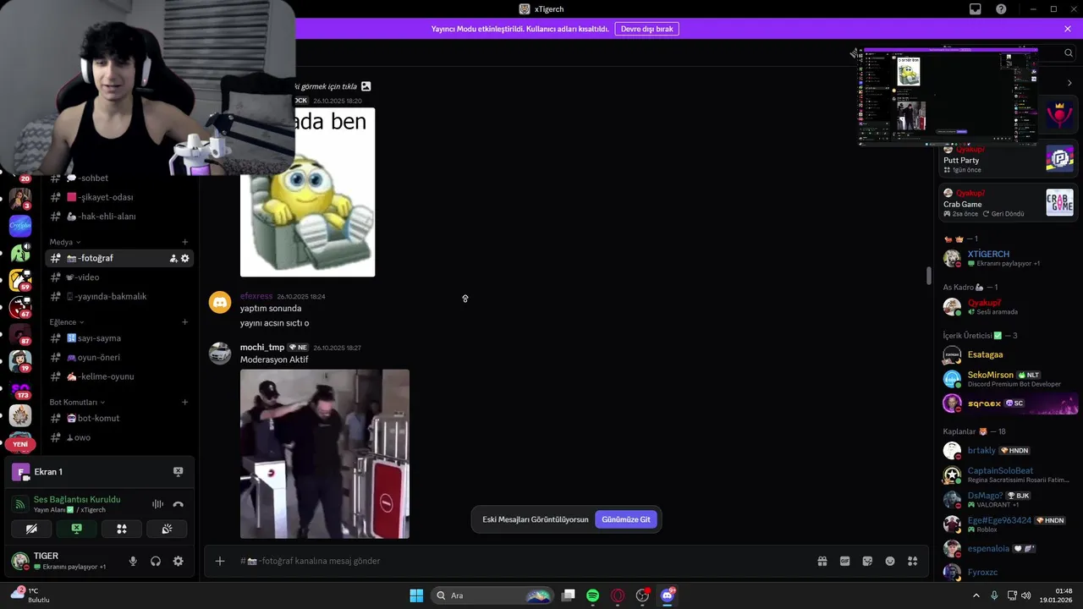This screenshot has height=609, width=1083.
Task: Add a channel to Eğlence category
Action: tap(185, 322)
